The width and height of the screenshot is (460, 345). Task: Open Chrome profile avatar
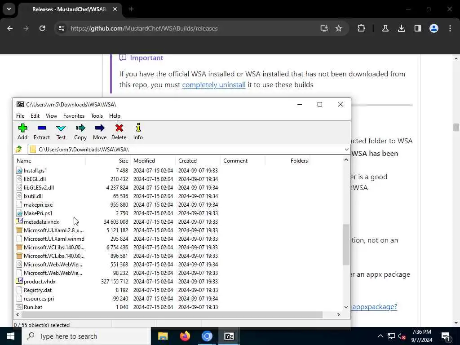coord(434,28)
